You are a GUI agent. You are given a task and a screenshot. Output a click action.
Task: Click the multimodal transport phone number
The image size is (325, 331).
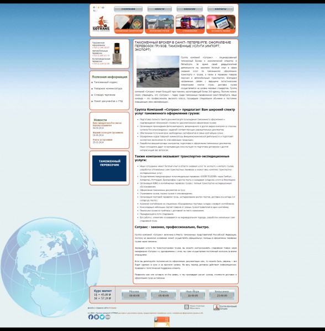pyautogui.click(x=101, y=63)
